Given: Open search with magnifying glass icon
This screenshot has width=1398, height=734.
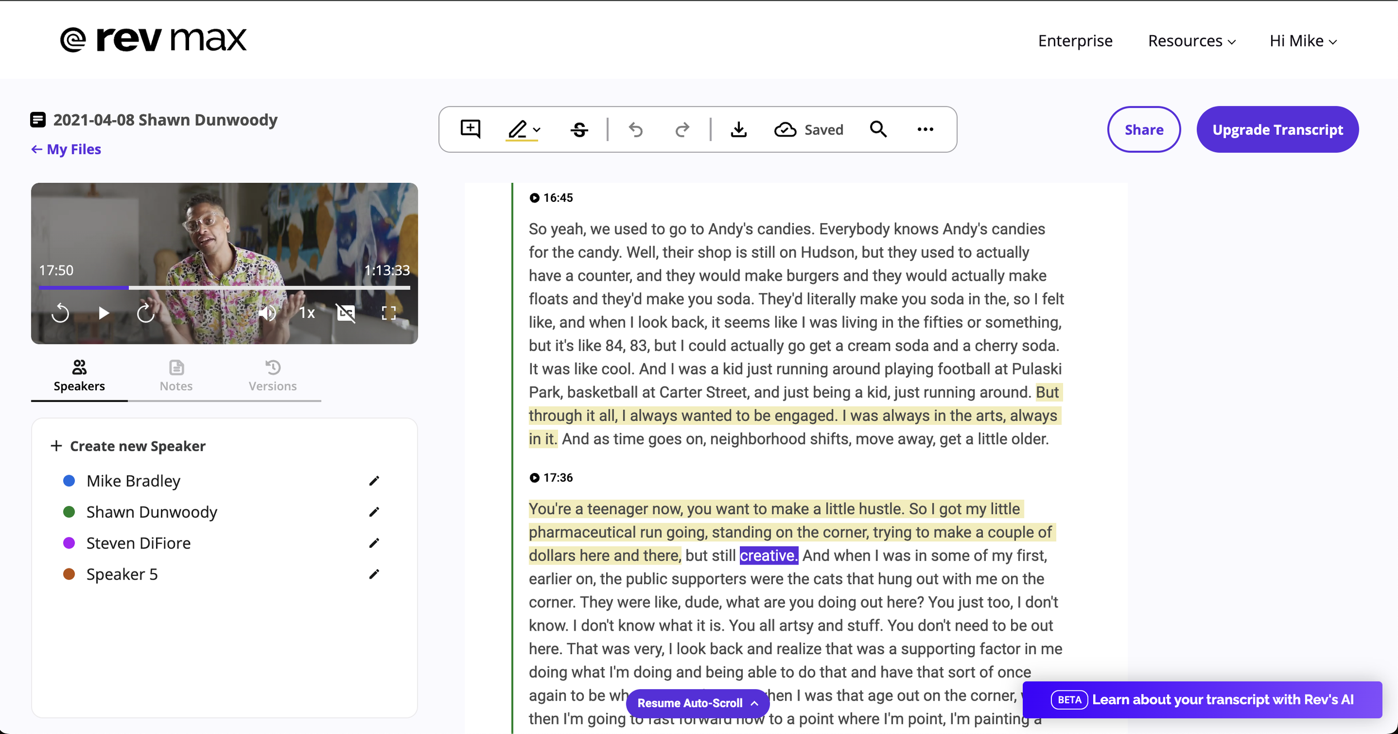Looking at the screenshot, I should coord(878,129).
